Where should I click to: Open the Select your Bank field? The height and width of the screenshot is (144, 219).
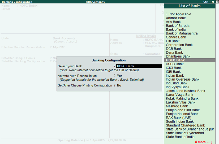139,66
